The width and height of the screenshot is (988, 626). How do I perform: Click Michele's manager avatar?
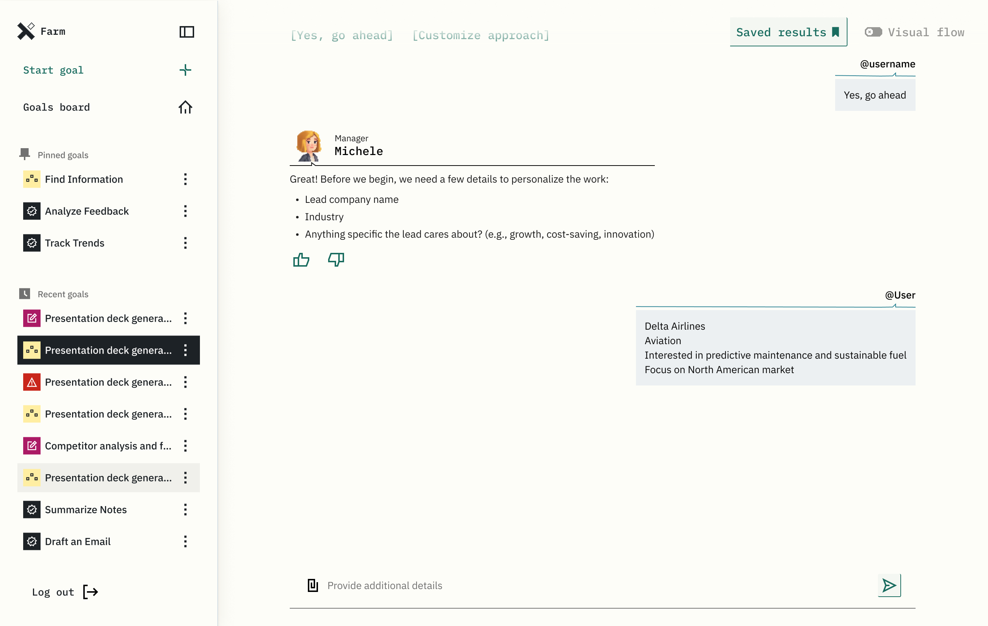click(x=309, y=146)
